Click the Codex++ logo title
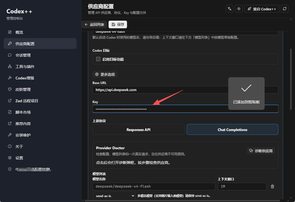Viewport: 295px width, 202px height. [19, 11]
